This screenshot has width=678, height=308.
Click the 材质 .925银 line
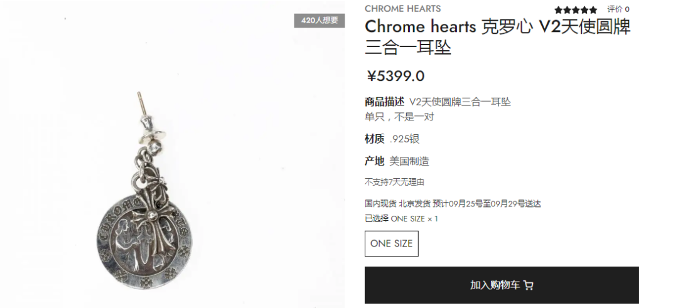(392, 139)
